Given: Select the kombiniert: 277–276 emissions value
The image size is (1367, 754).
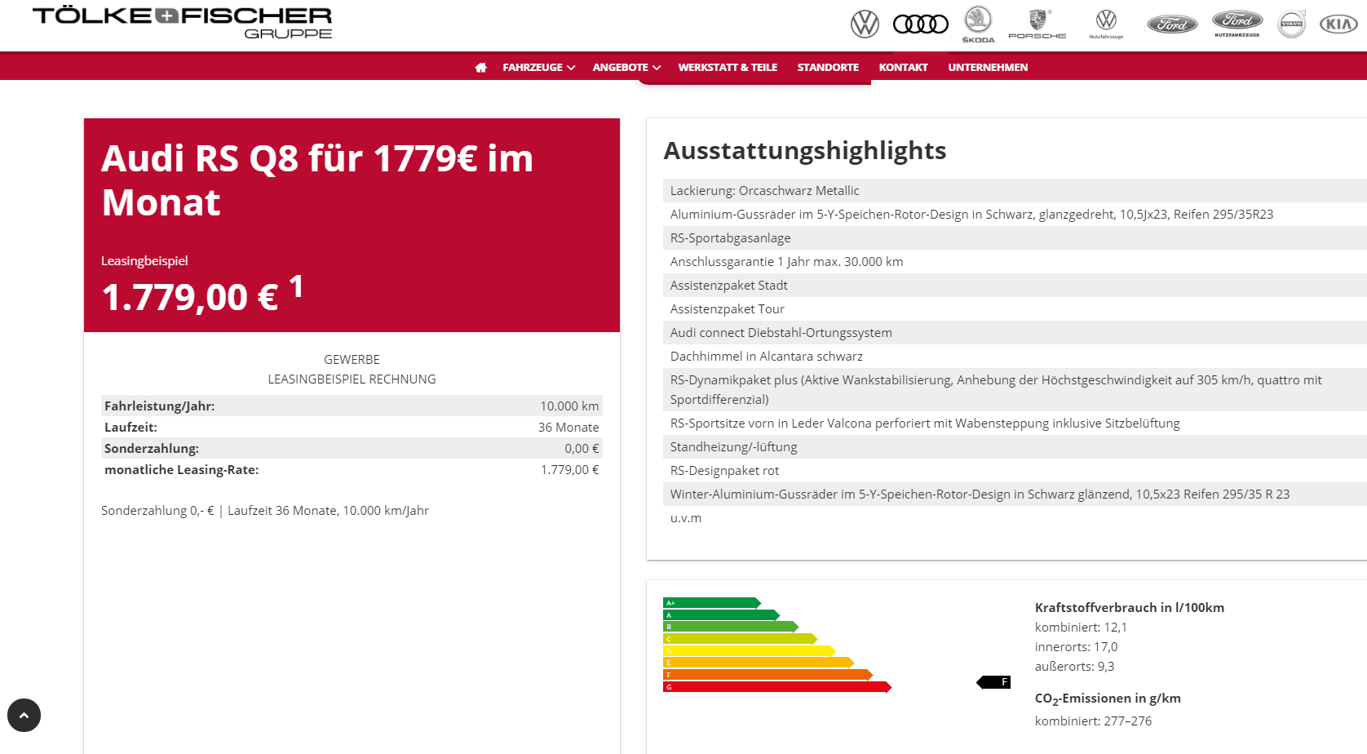Looking at the screenshot, I should click(x=1093, y=721).
